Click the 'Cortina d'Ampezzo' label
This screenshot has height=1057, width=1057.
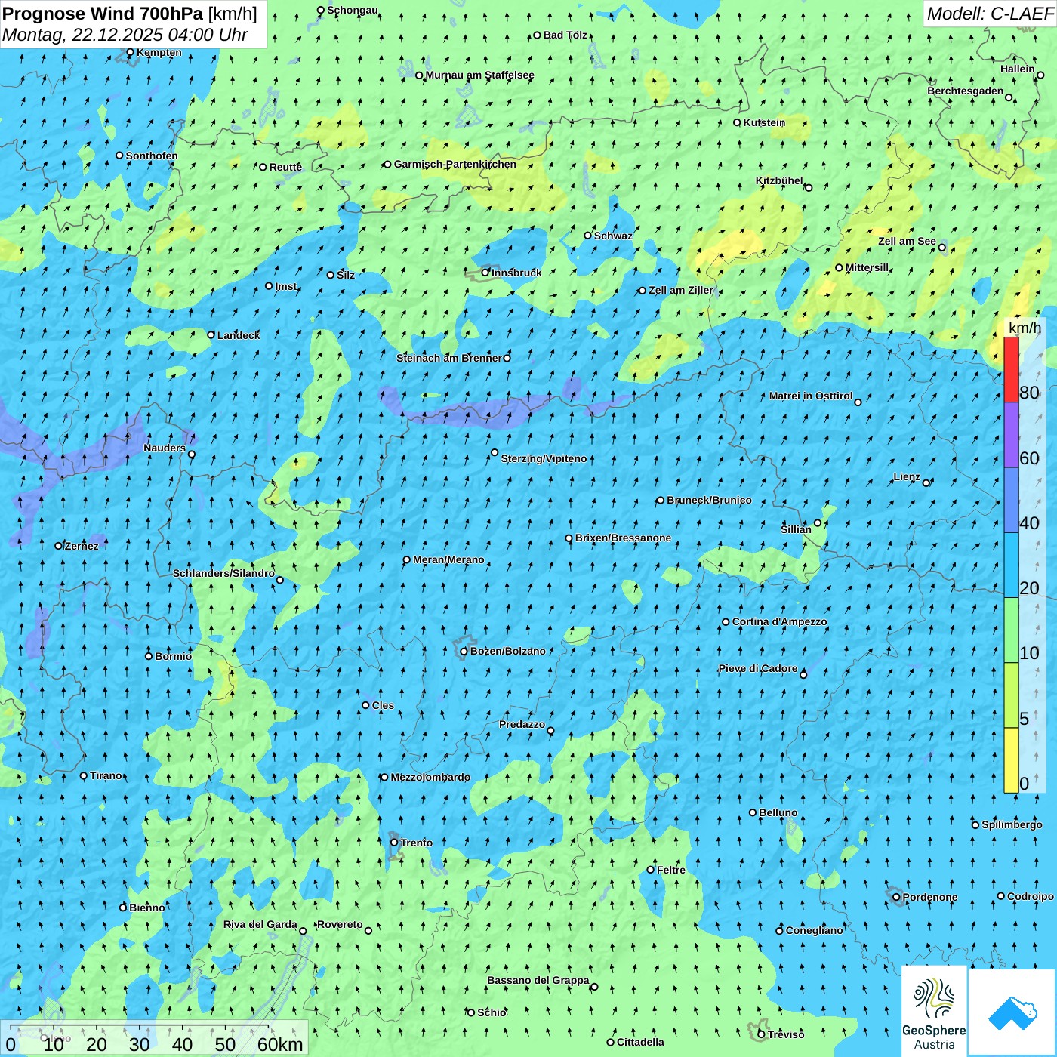(x=780, y=621)
